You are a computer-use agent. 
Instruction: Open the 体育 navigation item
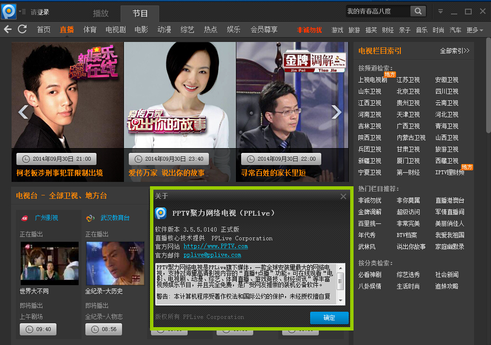[x=90, y=30]
